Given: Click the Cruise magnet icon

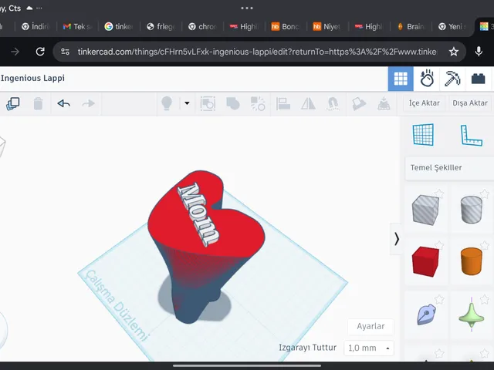Looking at the screenshot, I should point(333,103).
